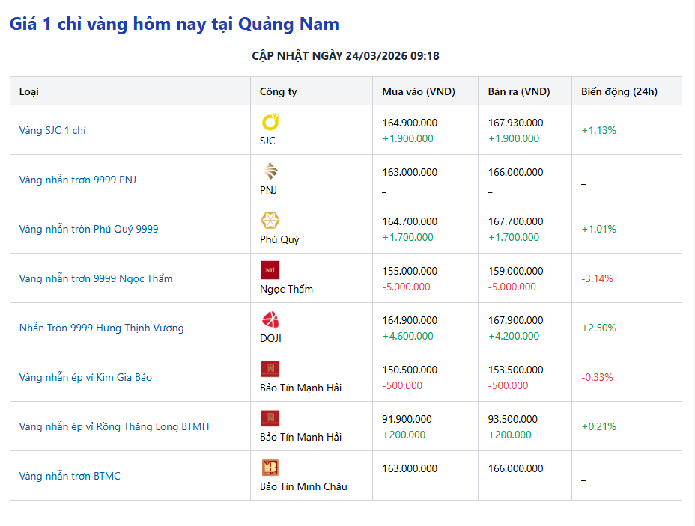
Task: Click the Bảo Tín Mạnh Hải logo beside Kim Gia Bảo
Action: (269, 369)
